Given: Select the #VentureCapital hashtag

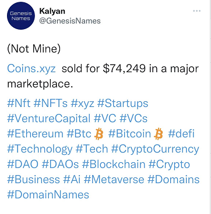Looking at the screenshot, I should [49, 119].
